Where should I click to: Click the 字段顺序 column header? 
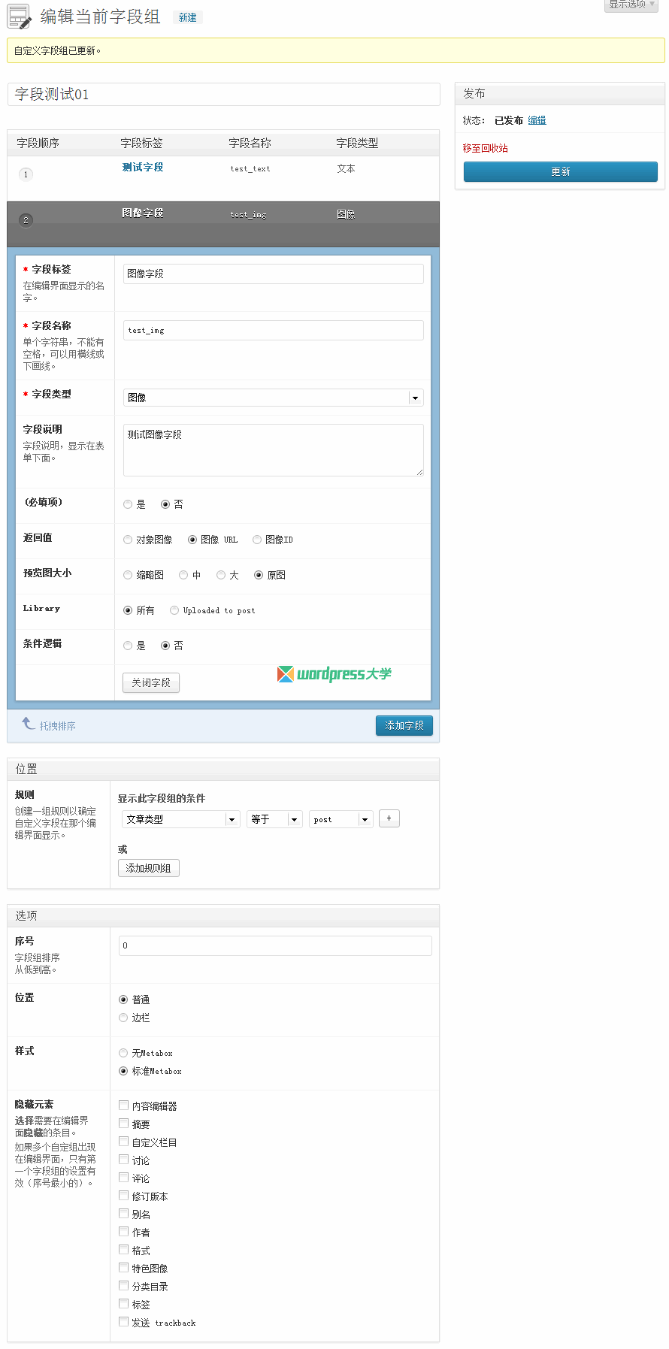pos(38,143)
